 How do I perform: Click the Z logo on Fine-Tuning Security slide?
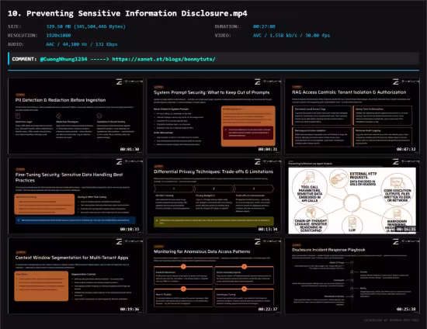click(x=120, y=161)
